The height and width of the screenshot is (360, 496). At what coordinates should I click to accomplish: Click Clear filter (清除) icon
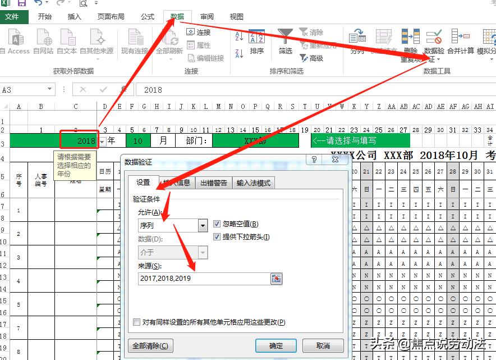click(304, 31)
